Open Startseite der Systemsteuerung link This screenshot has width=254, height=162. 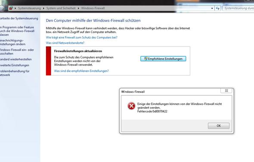pos(19,18)
